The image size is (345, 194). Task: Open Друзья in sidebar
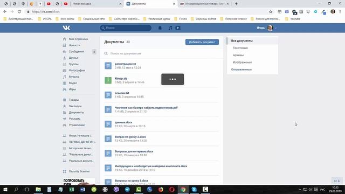coord(73,58)
